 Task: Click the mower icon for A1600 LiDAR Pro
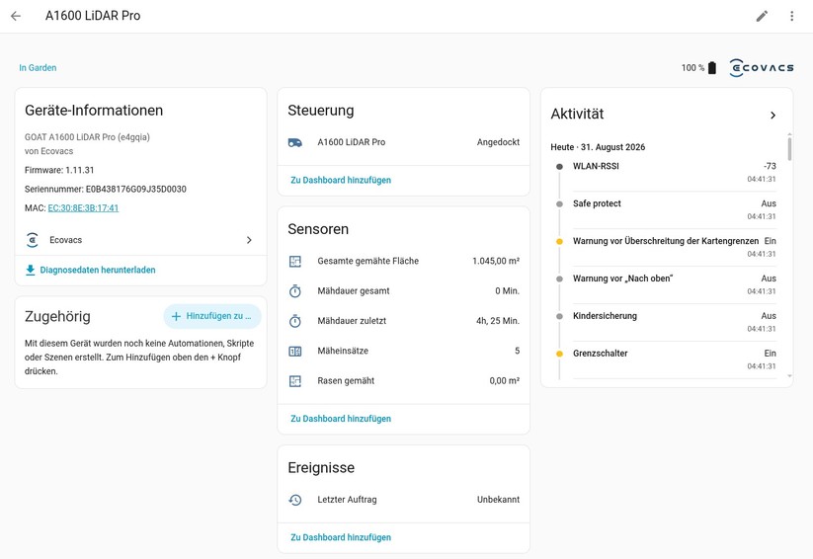click(x=295, y=142)
